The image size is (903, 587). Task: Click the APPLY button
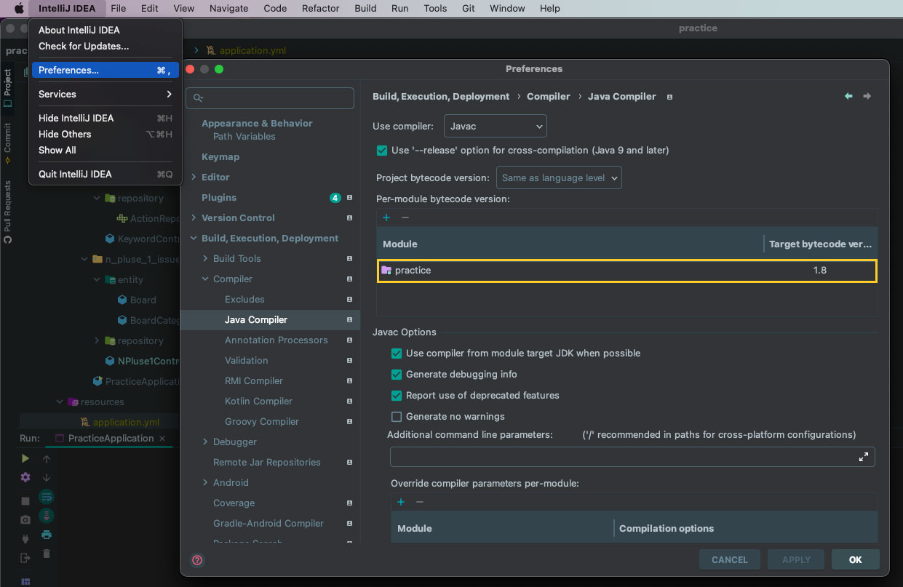pos(796,559)
